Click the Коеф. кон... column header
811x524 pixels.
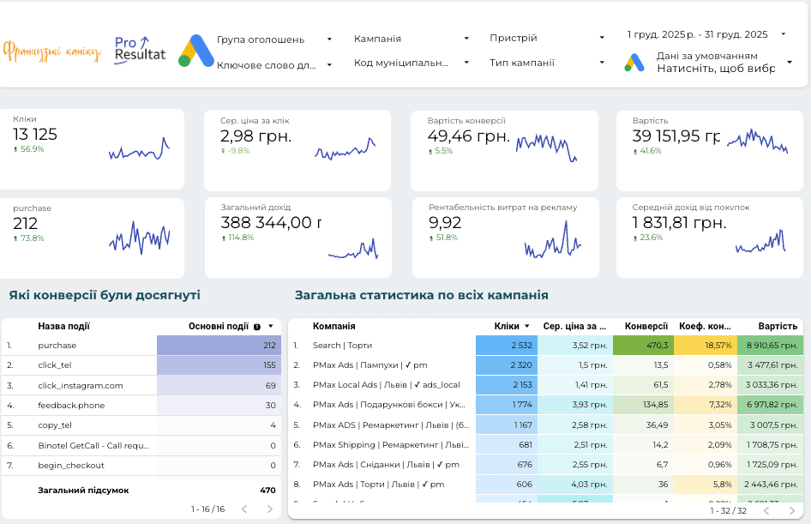click(705, 326)
